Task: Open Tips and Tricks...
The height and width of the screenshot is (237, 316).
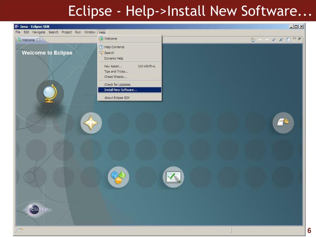Action: (130, 72)
